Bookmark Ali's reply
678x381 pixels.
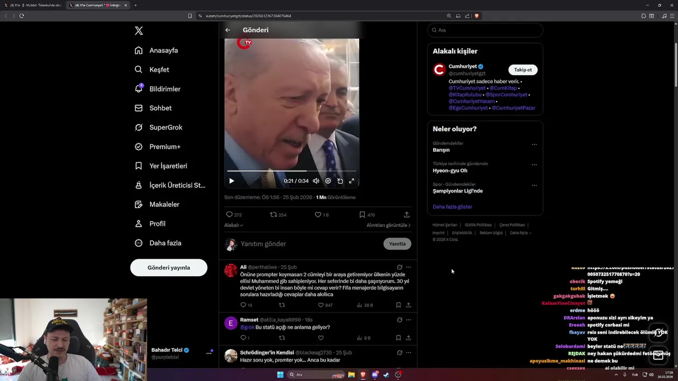tap(398, 305)
